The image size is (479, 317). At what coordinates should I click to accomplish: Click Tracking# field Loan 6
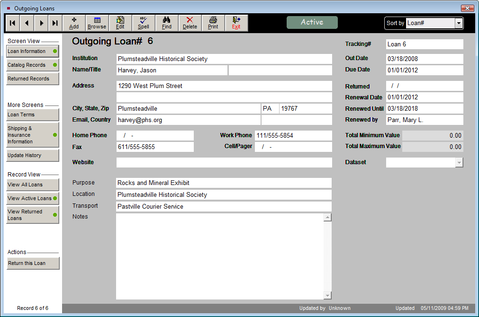pyautogui.click(x=425, y=44)
